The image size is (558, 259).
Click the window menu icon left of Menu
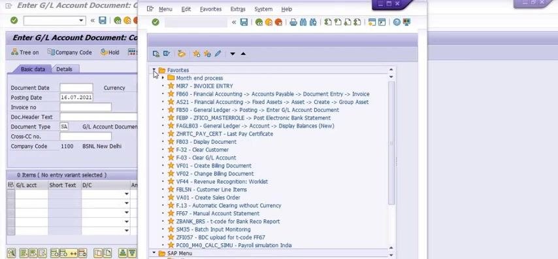(150, 9)
